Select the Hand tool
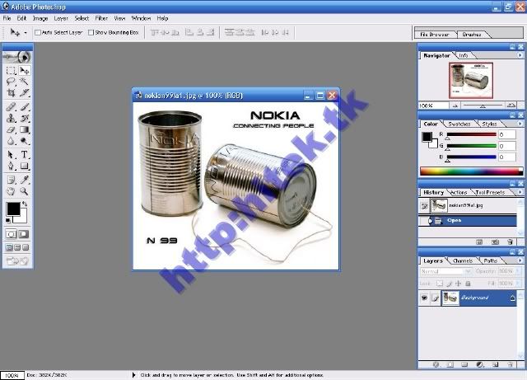The height and width of the screenshot is (380, 527). tap(11, 191)
